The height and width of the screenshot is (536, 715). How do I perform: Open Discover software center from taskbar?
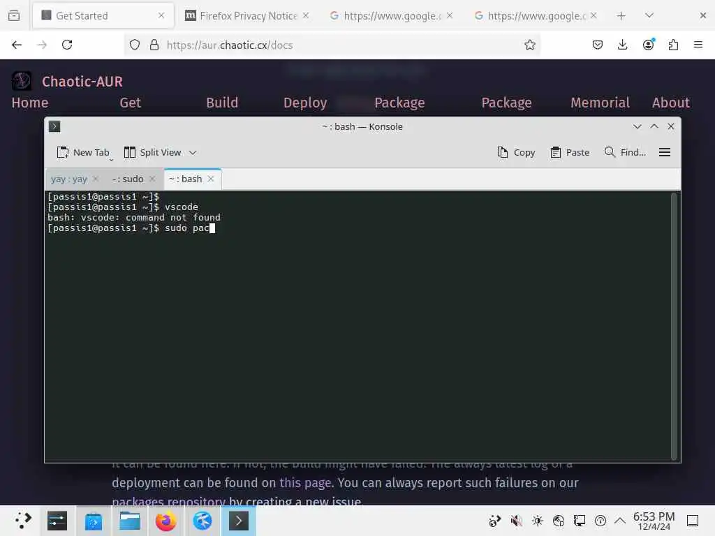(x=94, y=521)
